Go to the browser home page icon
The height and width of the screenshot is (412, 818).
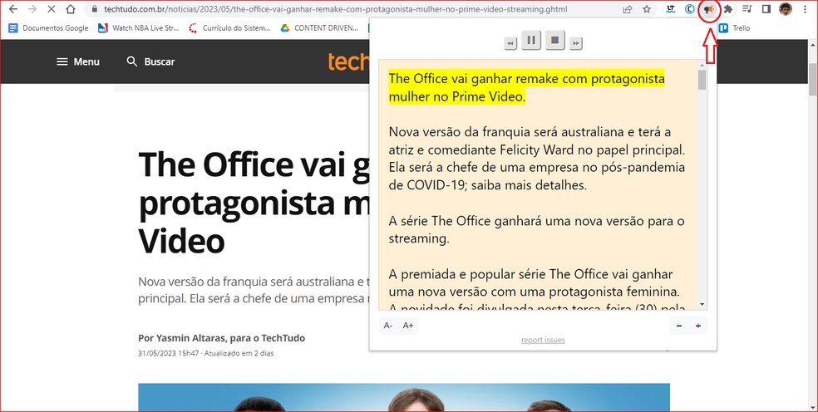[x=71, y=9]
